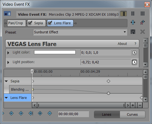Save the current preset

133,32
